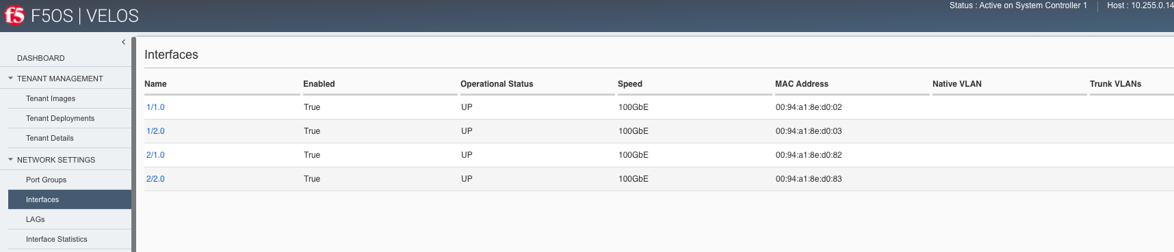The width and height of the screenshot is (1174, 252).
Task: Sort by the Speed column header
Action: click(x=630, y=84)
